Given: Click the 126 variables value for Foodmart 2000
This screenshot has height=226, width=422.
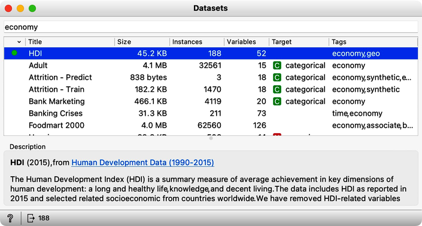Looking at the screenshot, I should (259, 125).
